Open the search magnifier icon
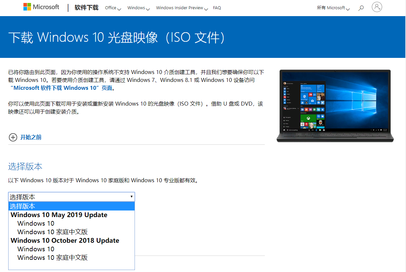 [x=361, y=8]
